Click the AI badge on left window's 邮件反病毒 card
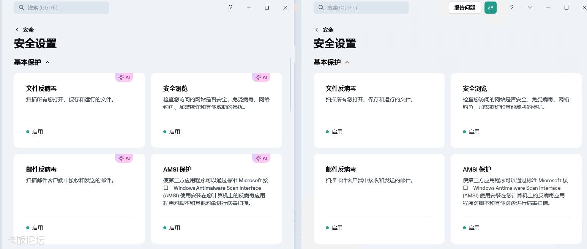Screen dimensions: 587x249 pos(124,158)
